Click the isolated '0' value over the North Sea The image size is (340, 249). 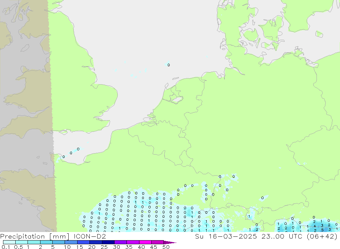[x=169, y=65]
